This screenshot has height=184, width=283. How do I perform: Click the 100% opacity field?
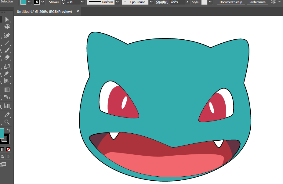click(177, 2)
